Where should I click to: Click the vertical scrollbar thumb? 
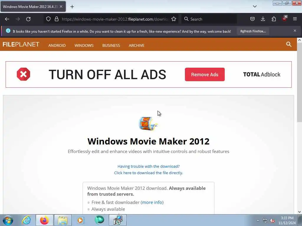pyautogui.click(x=299, y=82)
